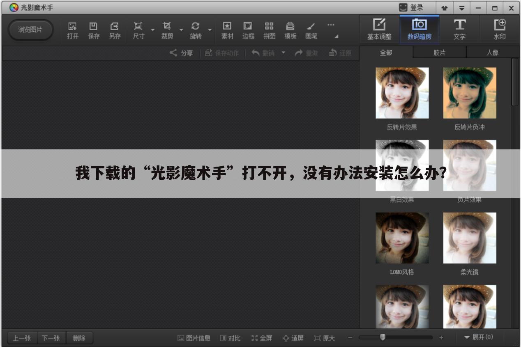Click the 还原 restore button
Viewport: 521px width, 348px height.
coord(340,53)
